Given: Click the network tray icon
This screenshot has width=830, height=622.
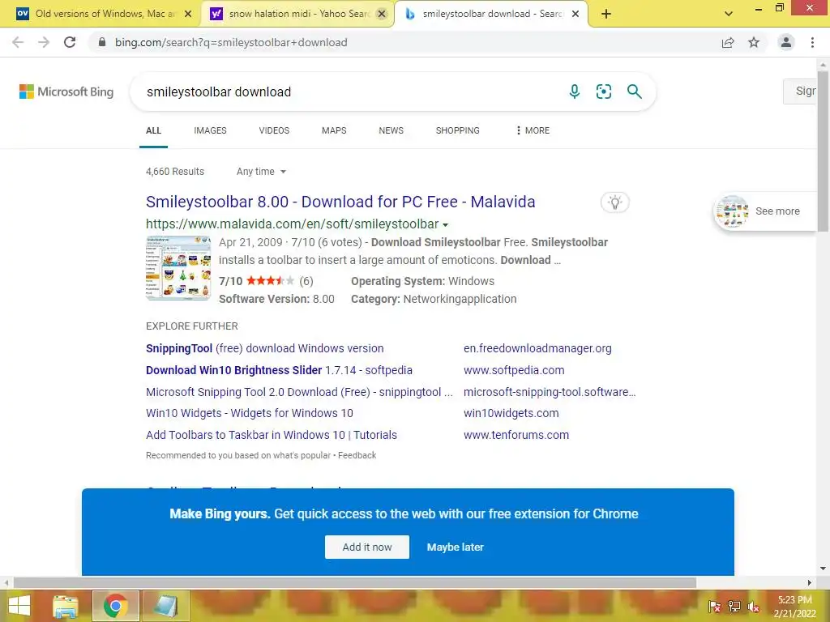Looking at the screenshot, I should coord(734,606).
